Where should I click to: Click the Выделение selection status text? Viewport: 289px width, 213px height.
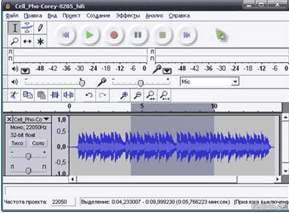156,202
